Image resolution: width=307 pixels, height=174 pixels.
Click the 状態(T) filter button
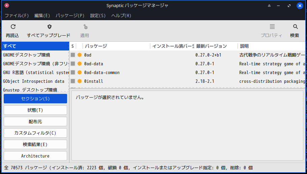click(35, 110)
